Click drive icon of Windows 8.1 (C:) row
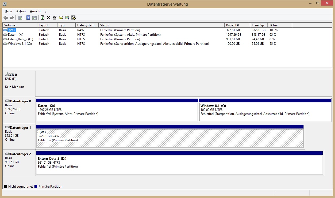 5,44
